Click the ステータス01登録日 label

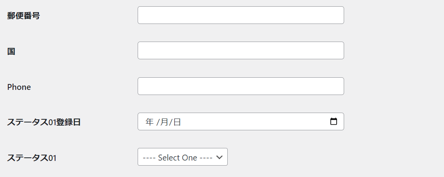(x=44, y=122)
